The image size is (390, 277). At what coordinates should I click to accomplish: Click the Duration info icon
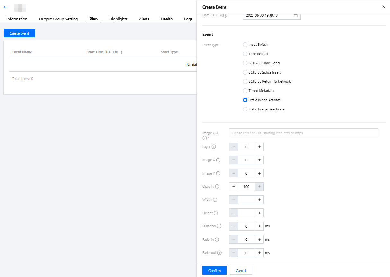click(x=219, y=226)
